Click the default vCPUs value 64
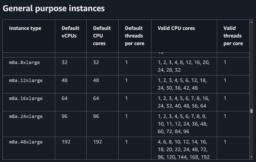 65,98
